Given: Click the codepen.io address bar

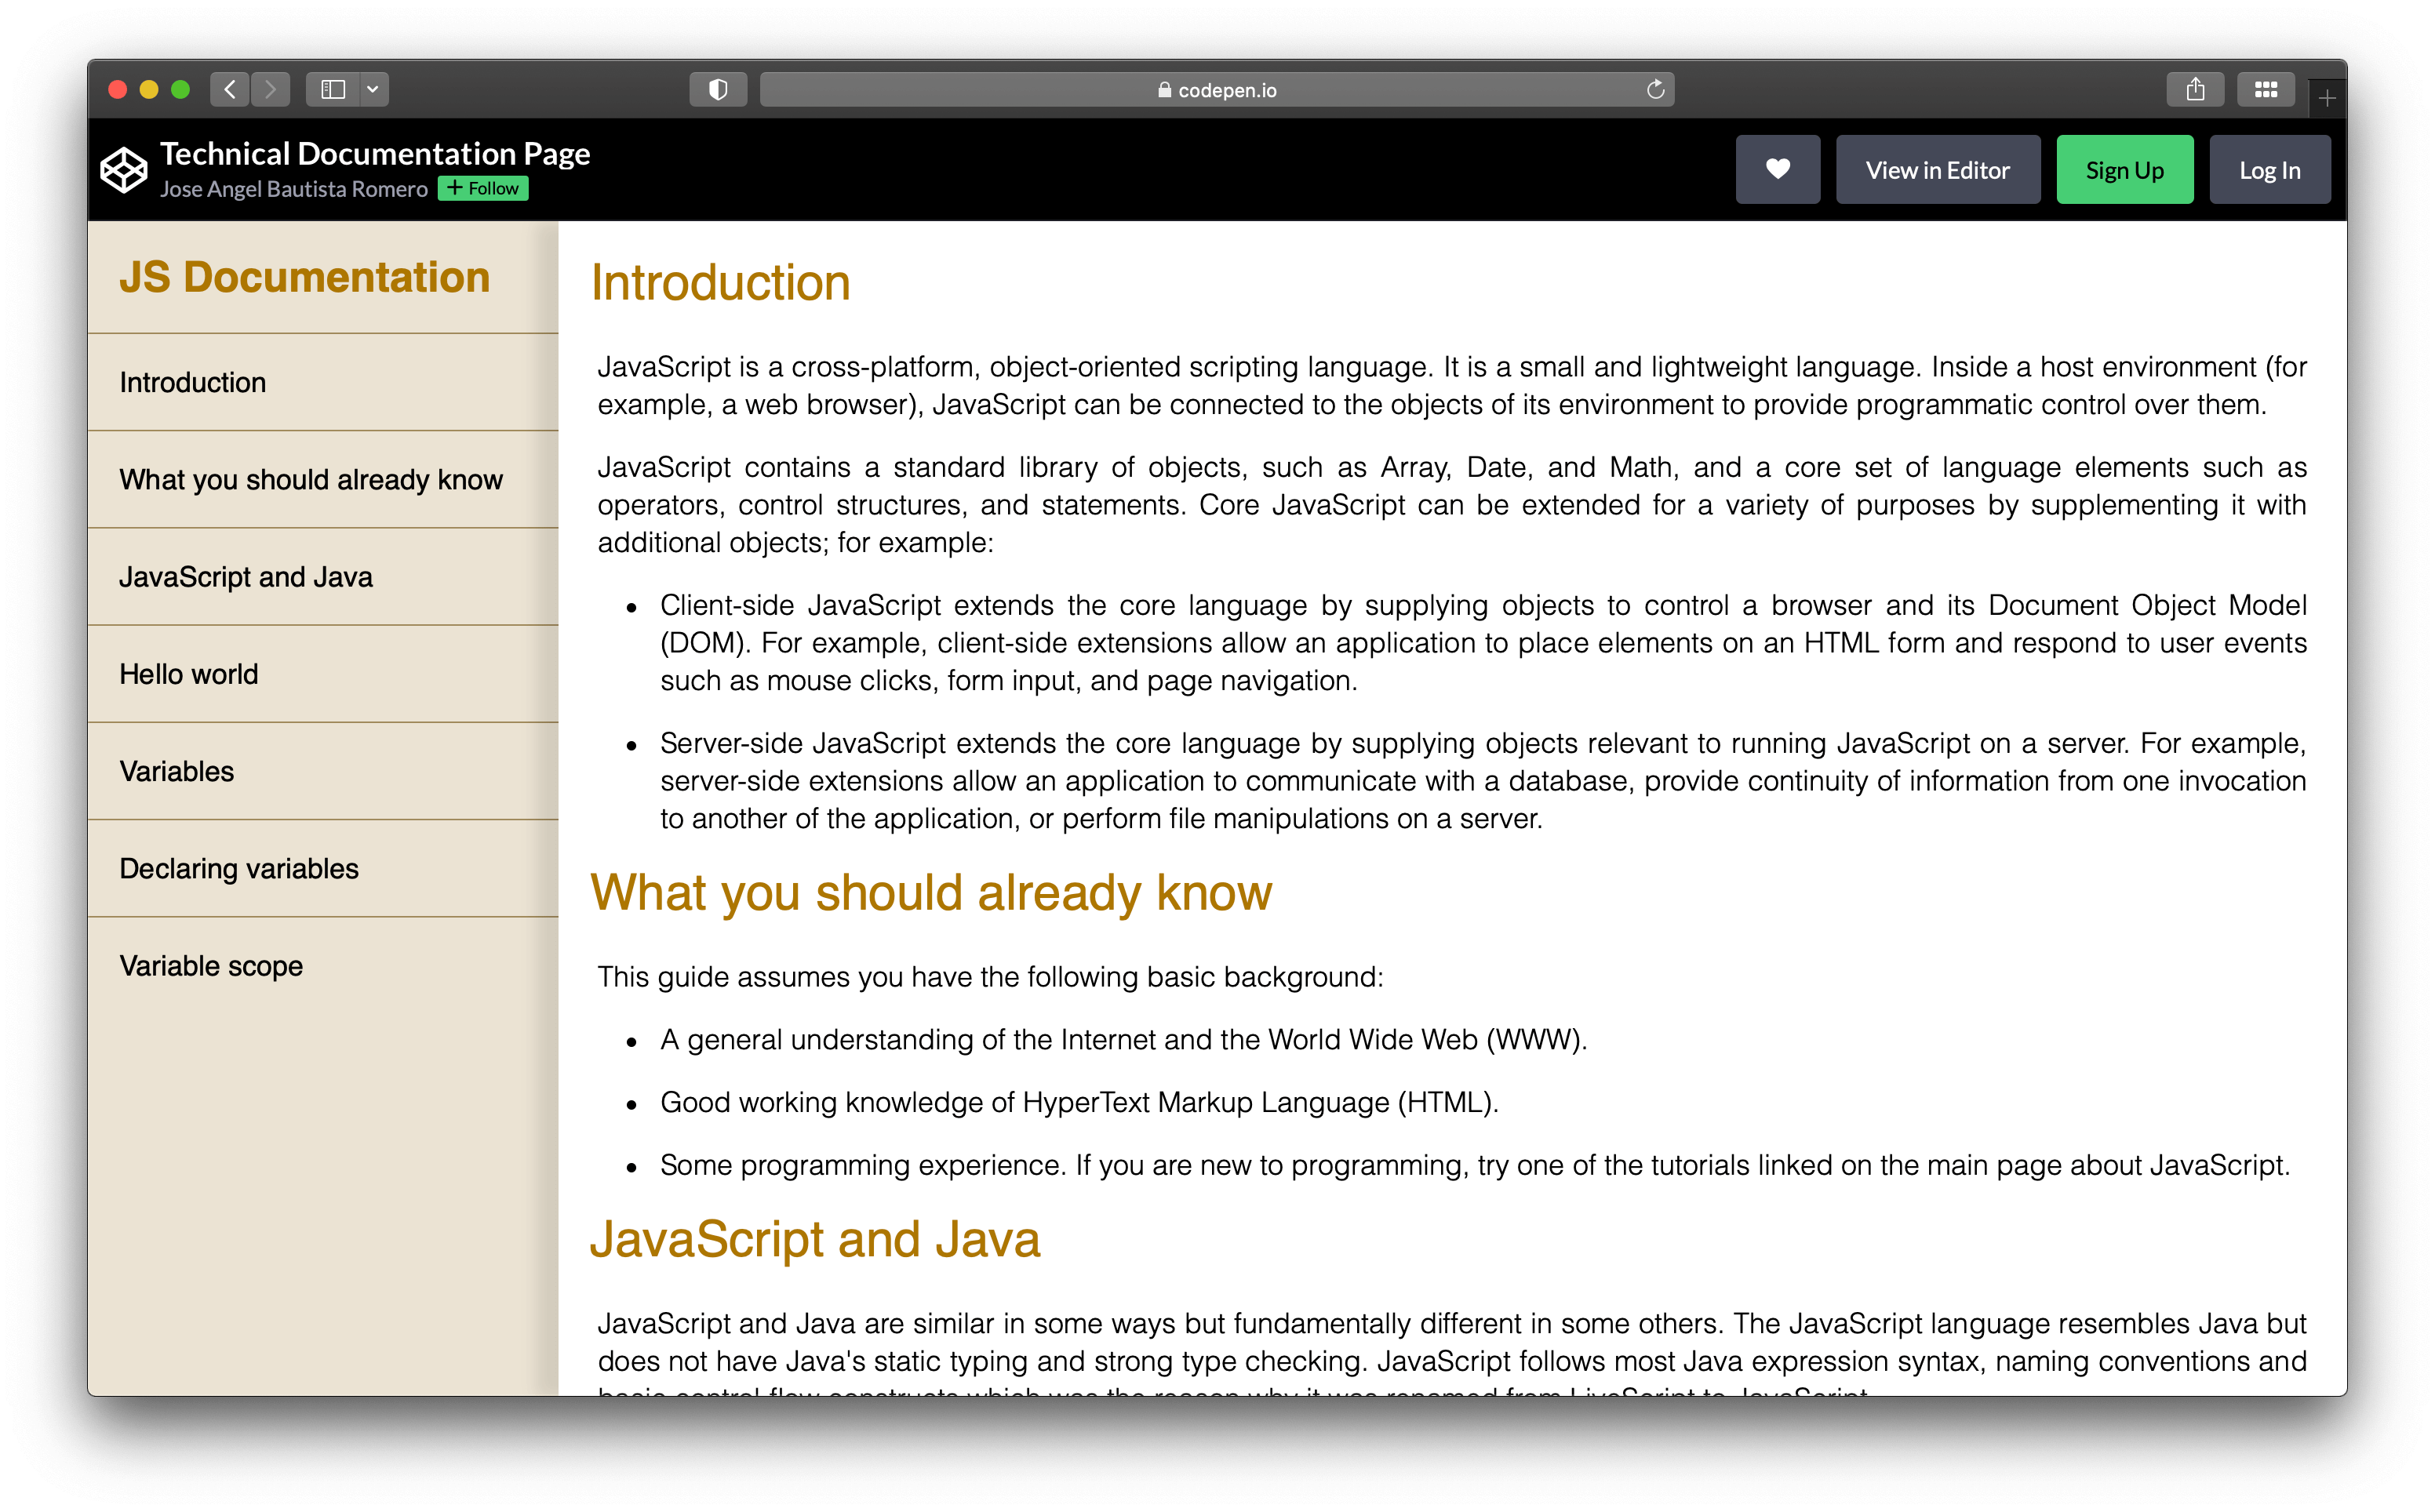Looking at the screenshot, I should (x=1216, y=90).
